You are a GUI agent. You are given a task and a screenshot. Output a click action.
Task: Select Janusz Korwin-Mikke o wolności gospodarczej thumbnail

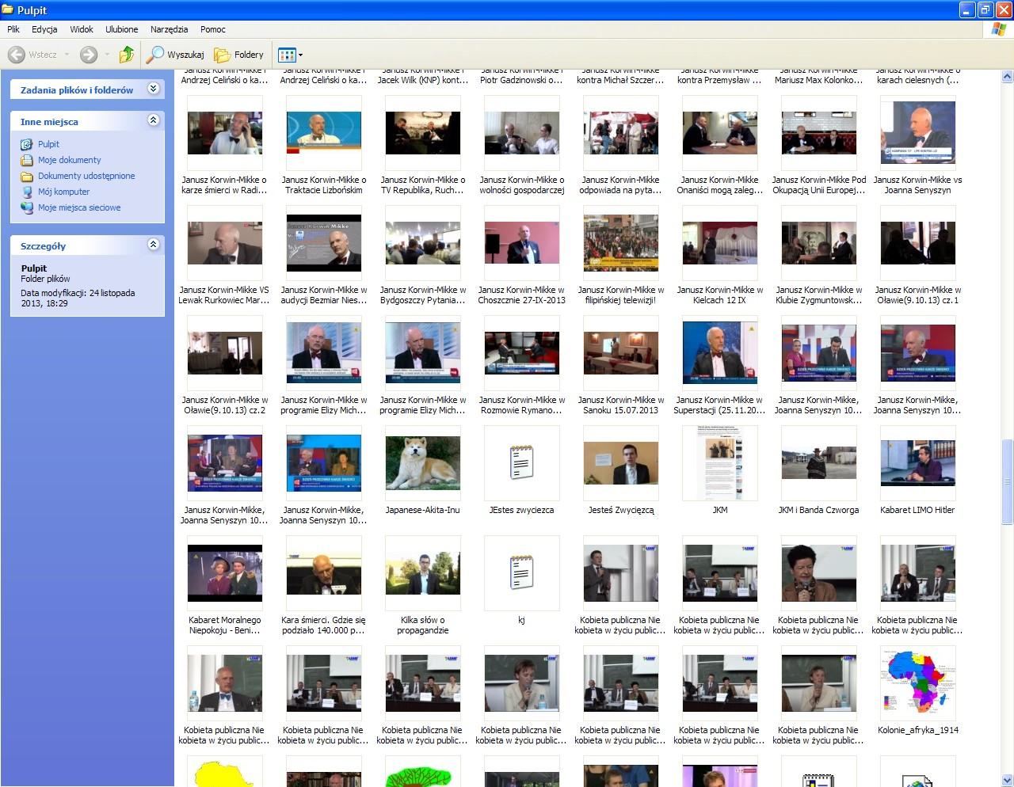point(521,133)
